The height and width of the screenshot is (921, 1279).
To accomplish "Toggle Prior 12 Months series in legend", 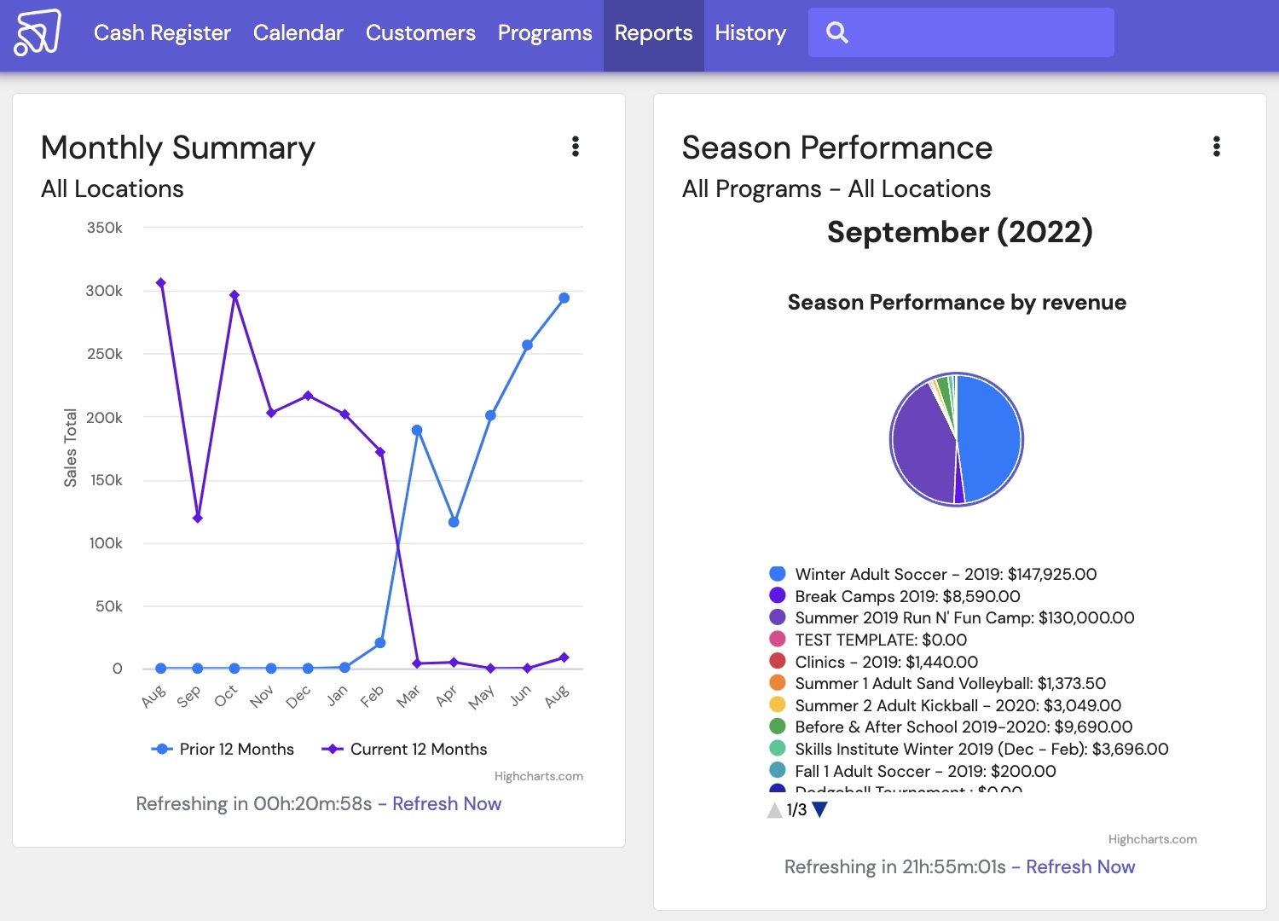I will pyautogui.click(x=223, y=750).
